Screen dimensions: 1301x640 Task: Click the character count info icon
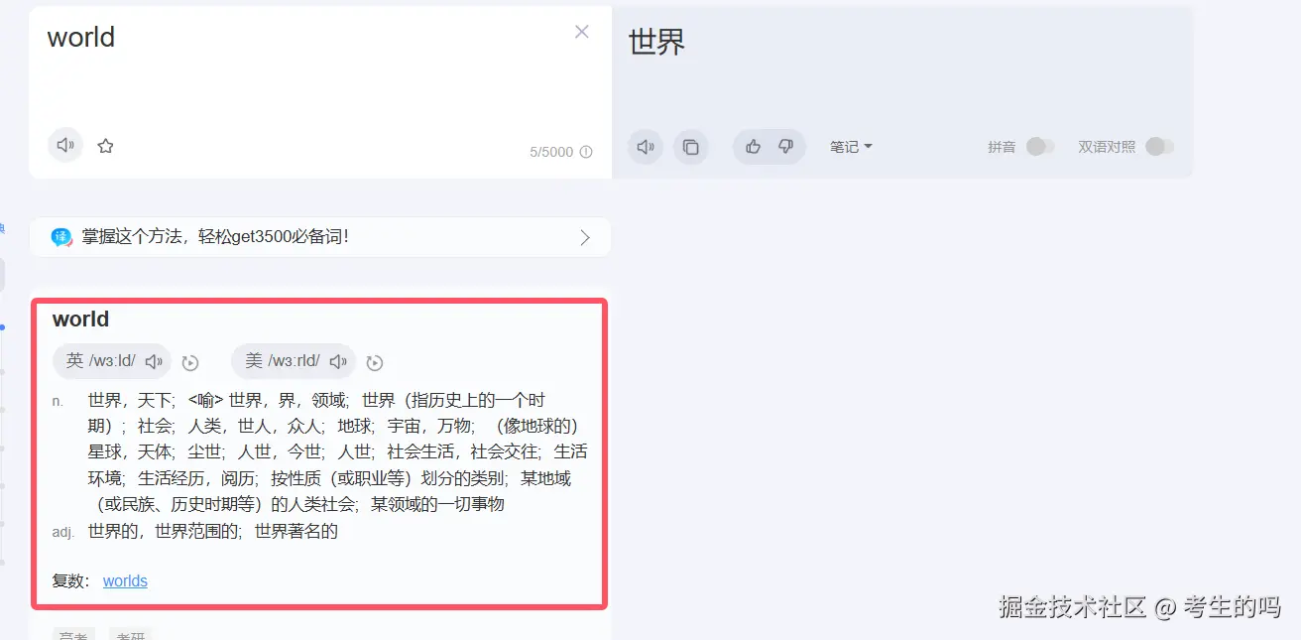pyautogui.click(x=586, y=152)
